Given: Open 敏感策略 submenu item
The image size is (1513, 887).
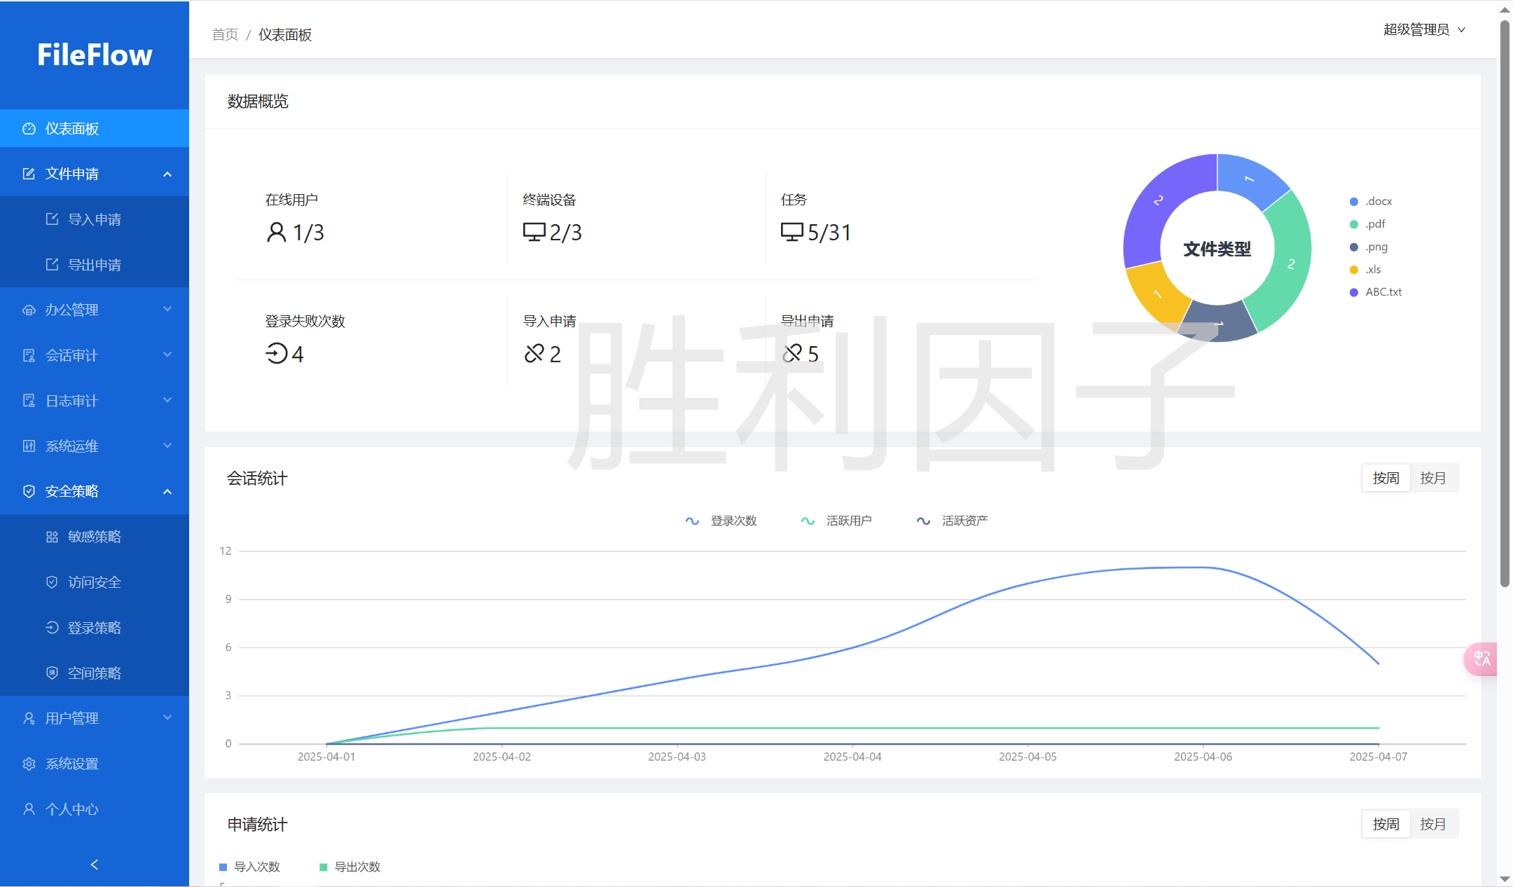Looking at the screenshot, I should pos(95,537).
